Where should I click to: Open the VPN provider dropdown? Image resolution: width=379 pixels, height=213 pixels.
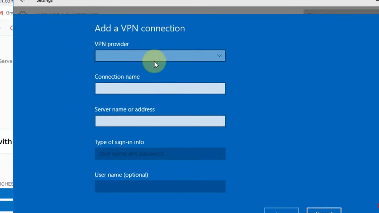[160, 56]
